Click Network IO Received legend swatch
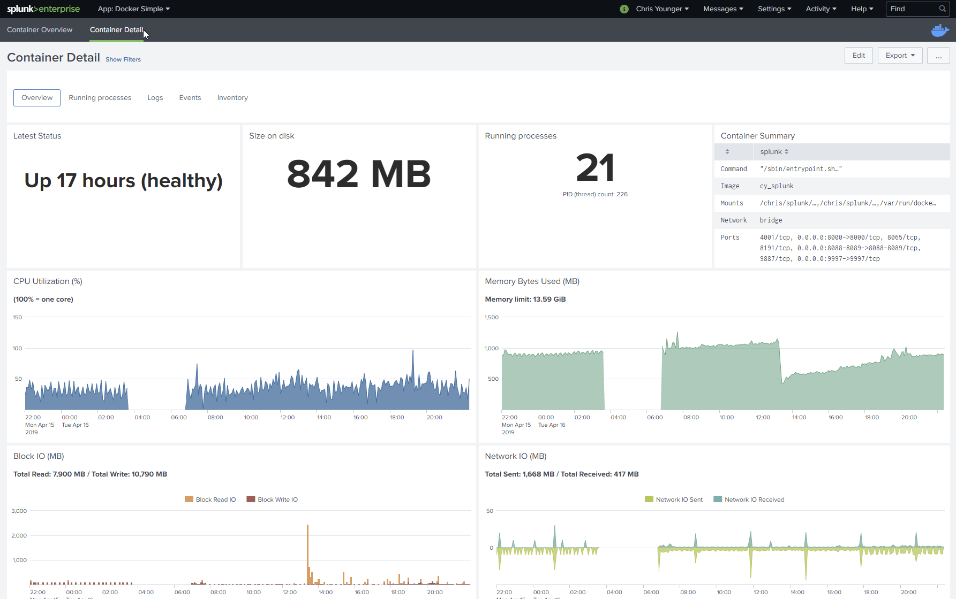 718,500
